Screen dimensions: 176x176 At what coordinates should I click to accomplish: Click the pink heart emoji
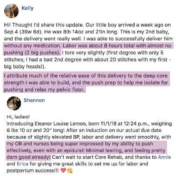click(63, 170)
